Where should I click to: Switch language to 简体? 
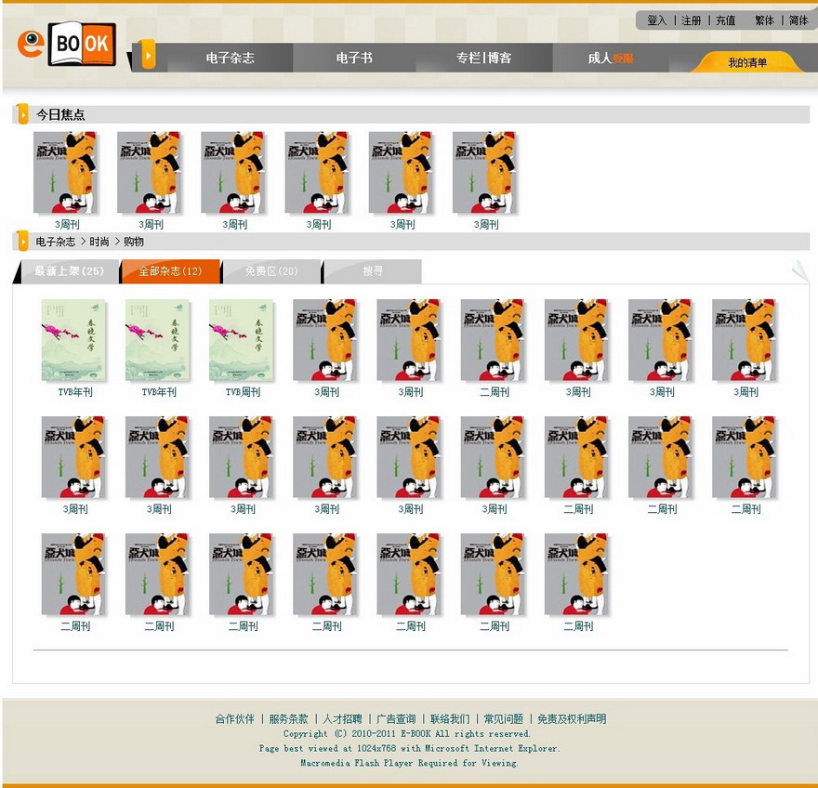click(x=798, y=20)
